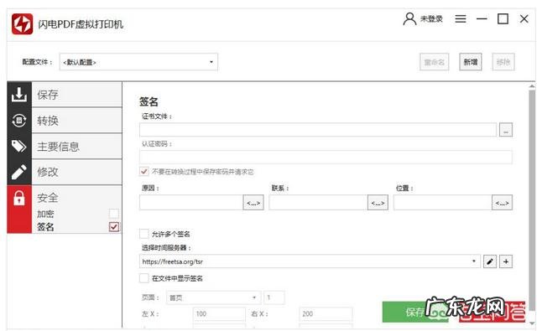Viewport: 537px width, 331px height.
Task: Toggle don't save password during conversion checkbox
Action: coord(144,171)
